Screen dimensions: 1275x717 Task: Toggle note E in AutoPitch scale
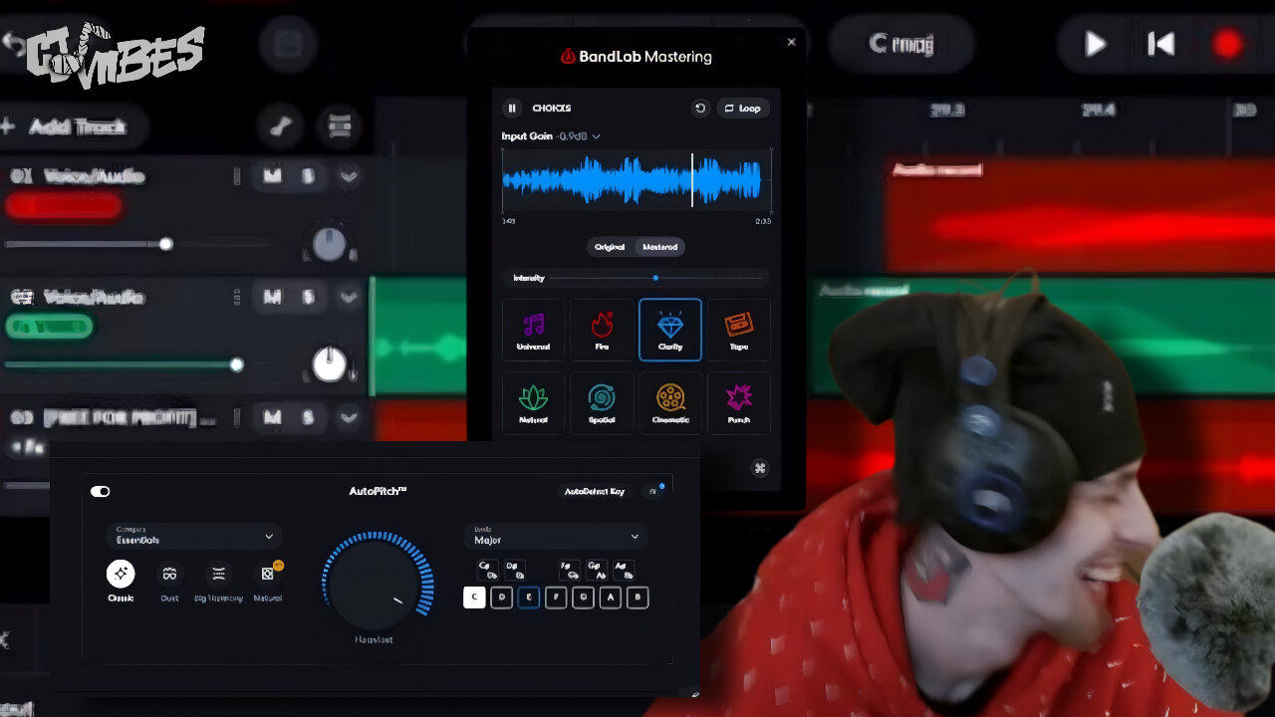(x=529, y=597)
